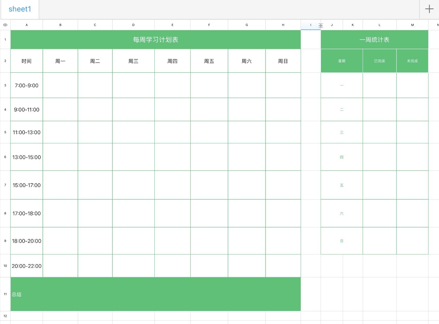Select the 星期 header cell
439x324 pixels.
[342, 61]
